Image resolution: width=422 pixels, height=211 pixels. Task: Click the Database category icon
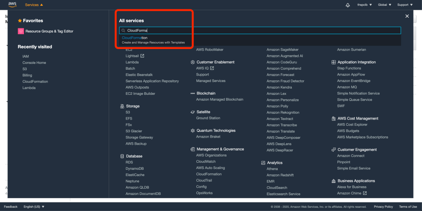pos(122,156)
